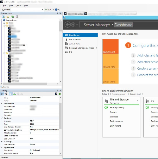Open File and Storage Services role tile header
This screenshot has width=158, height=159.
tap(122, 101)
